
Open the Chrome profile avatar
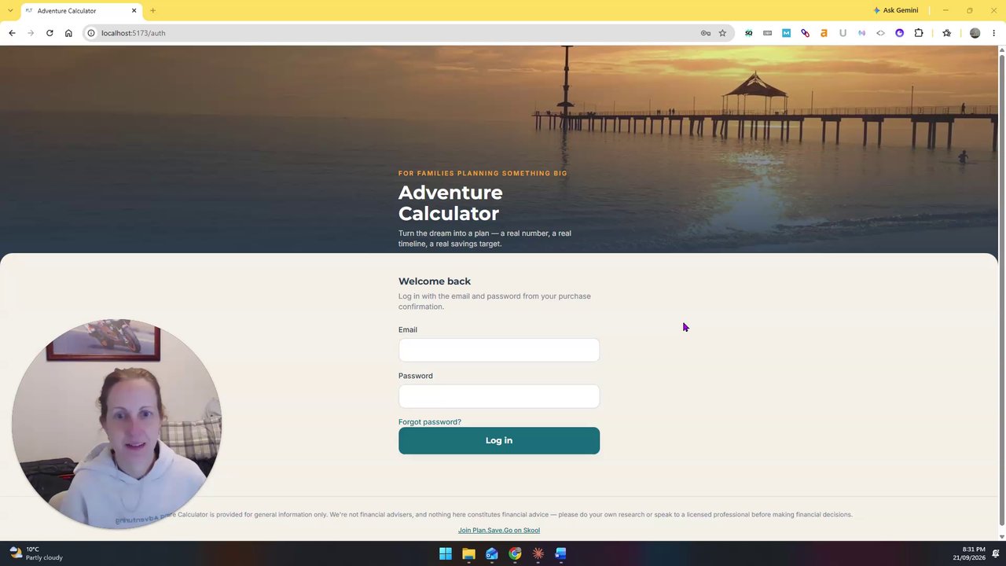[x=975, y=33]
